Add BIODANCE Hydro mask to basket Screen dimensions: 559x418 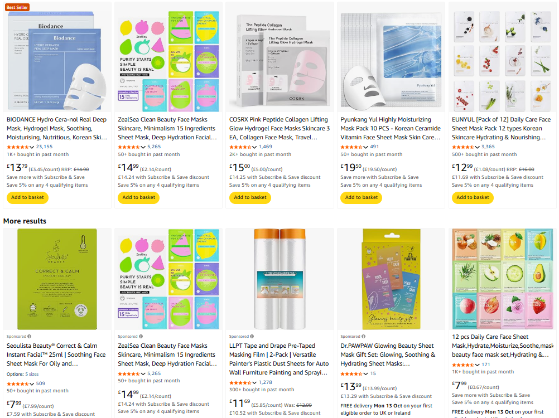click(27, 197)
